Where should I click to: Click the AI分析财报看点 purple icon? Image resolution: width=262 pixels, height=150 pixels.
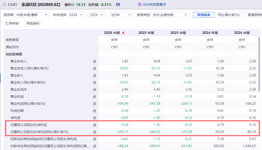[140, 5]
